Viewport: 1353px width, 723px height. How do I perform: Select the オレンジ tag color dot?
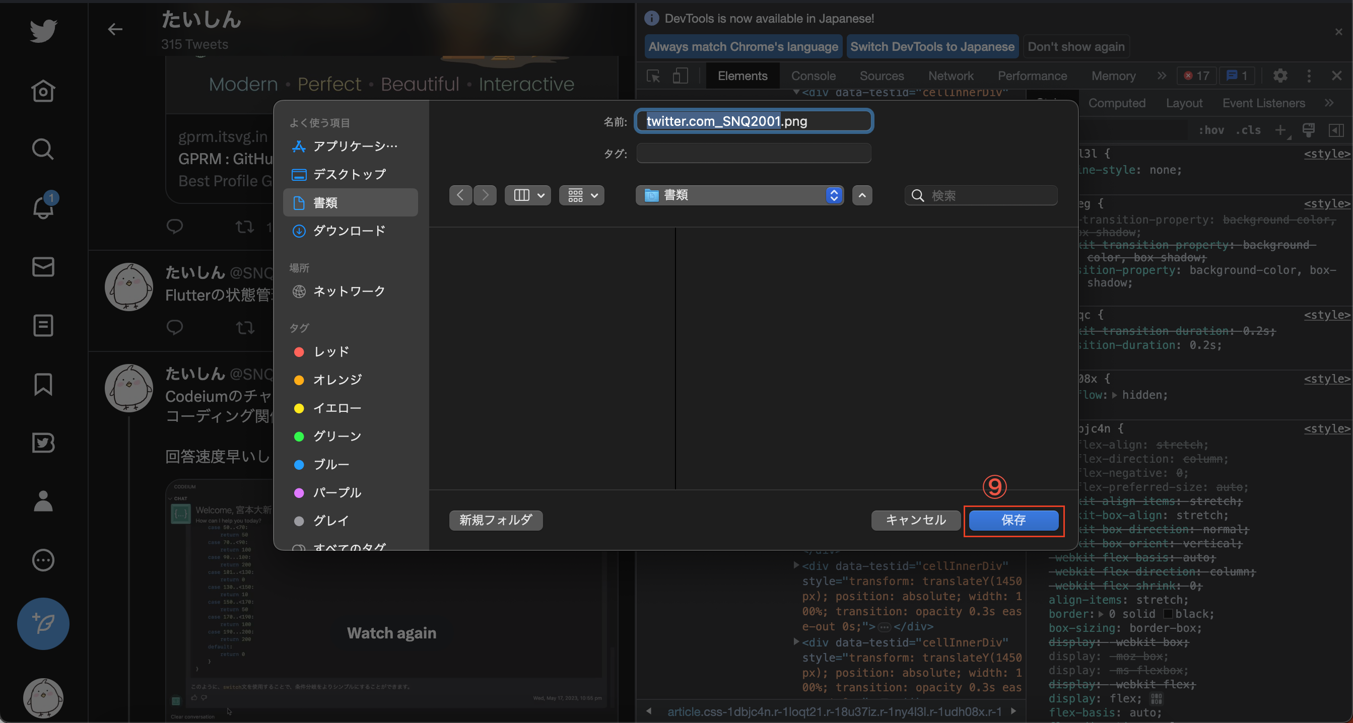click(299, 380)
